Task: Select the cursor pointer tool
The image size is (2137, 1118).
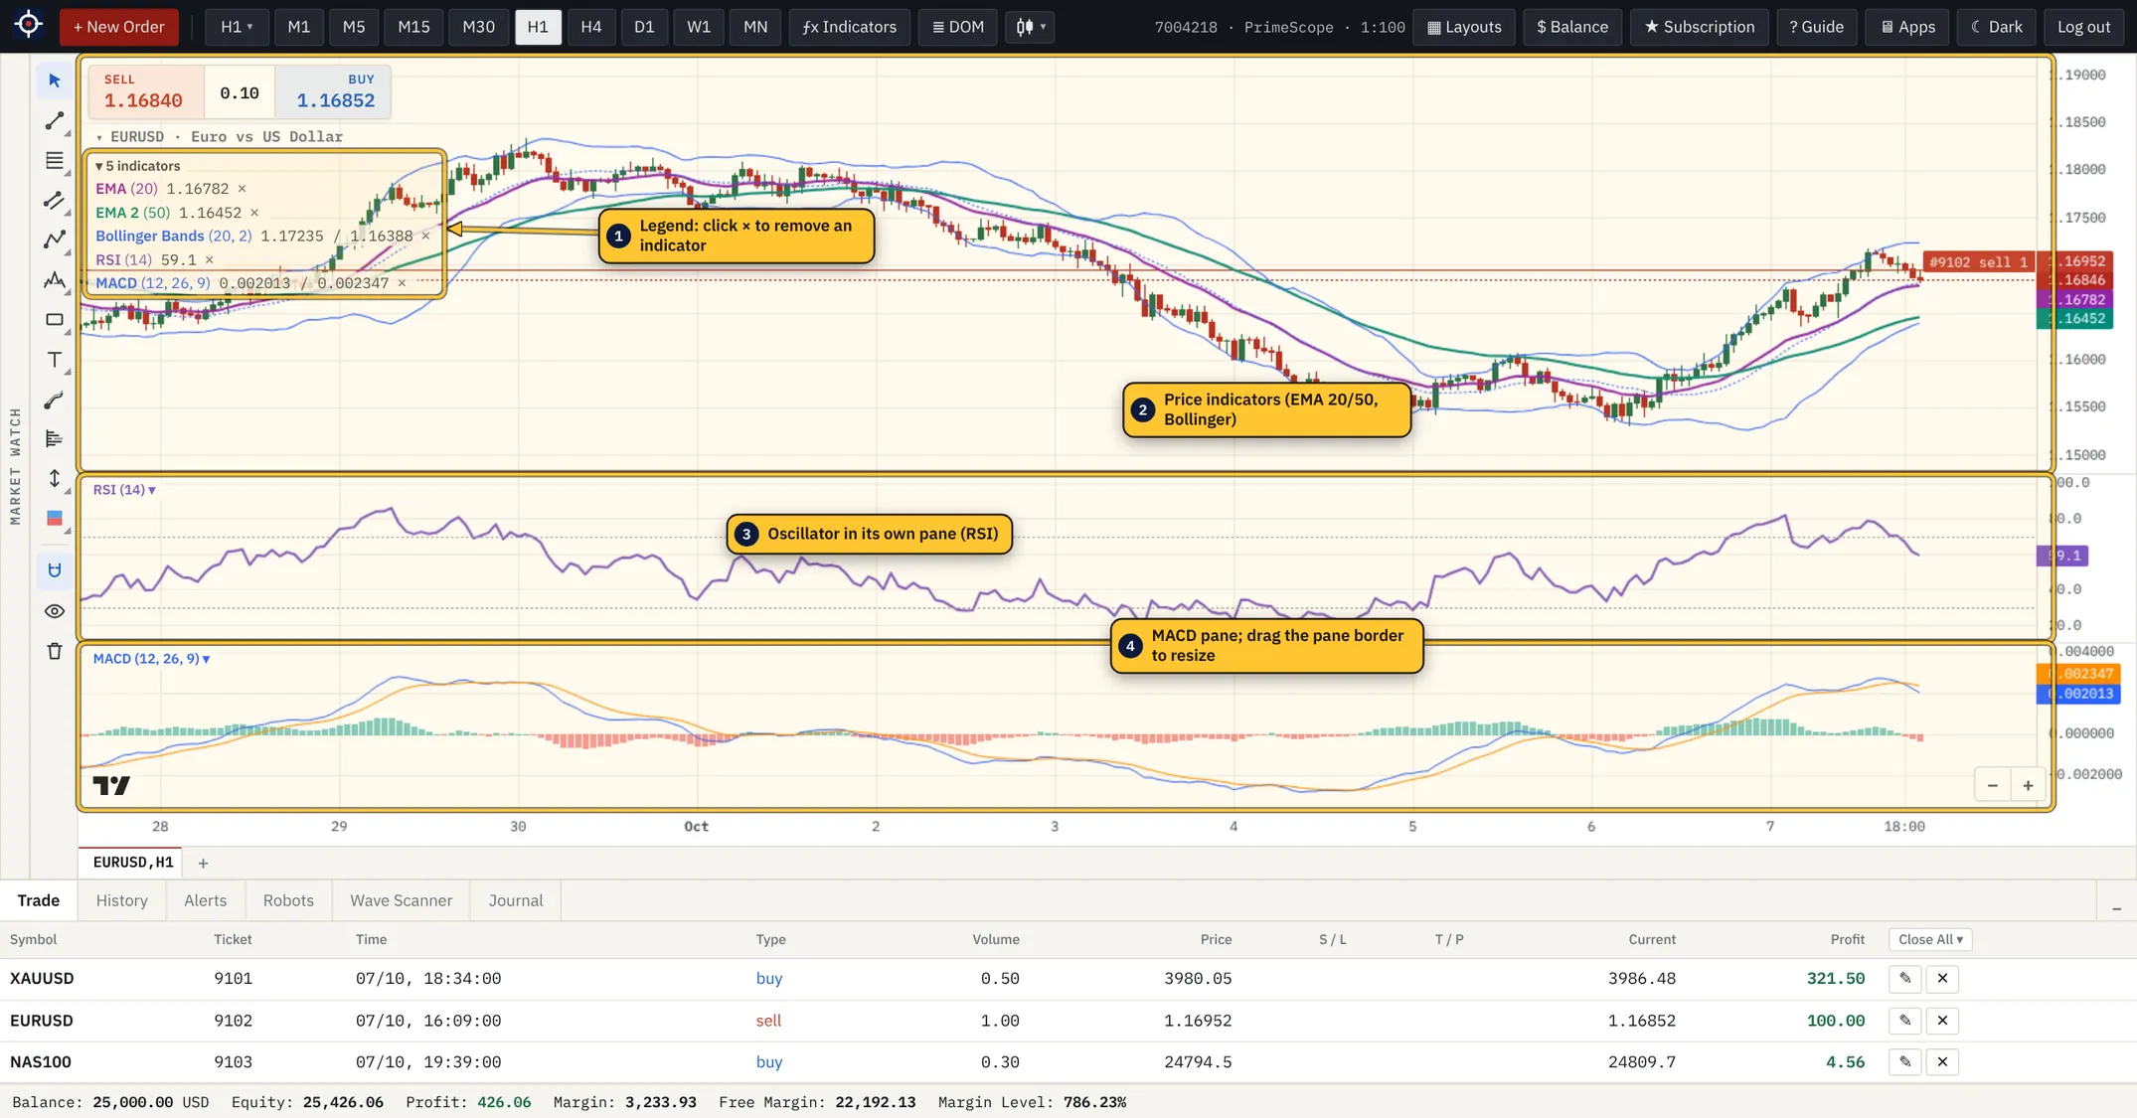Action: click(55, 80)
